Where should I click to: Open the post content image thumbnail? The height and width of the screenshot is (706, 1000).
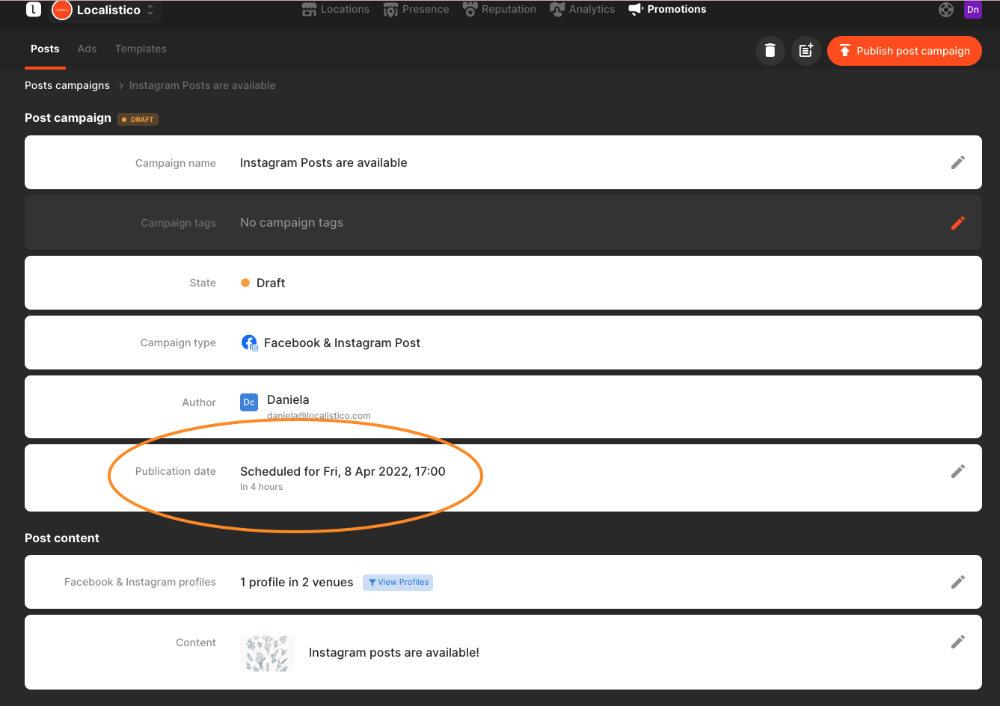267,653
